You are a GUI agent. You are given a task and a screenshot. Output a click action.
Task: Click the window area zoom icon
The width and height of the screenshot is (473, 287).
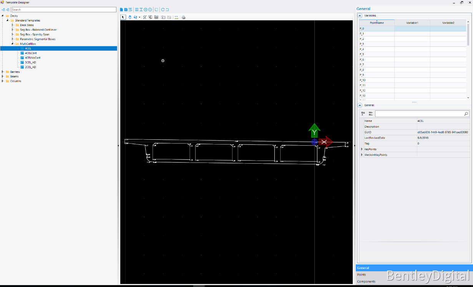150,17
